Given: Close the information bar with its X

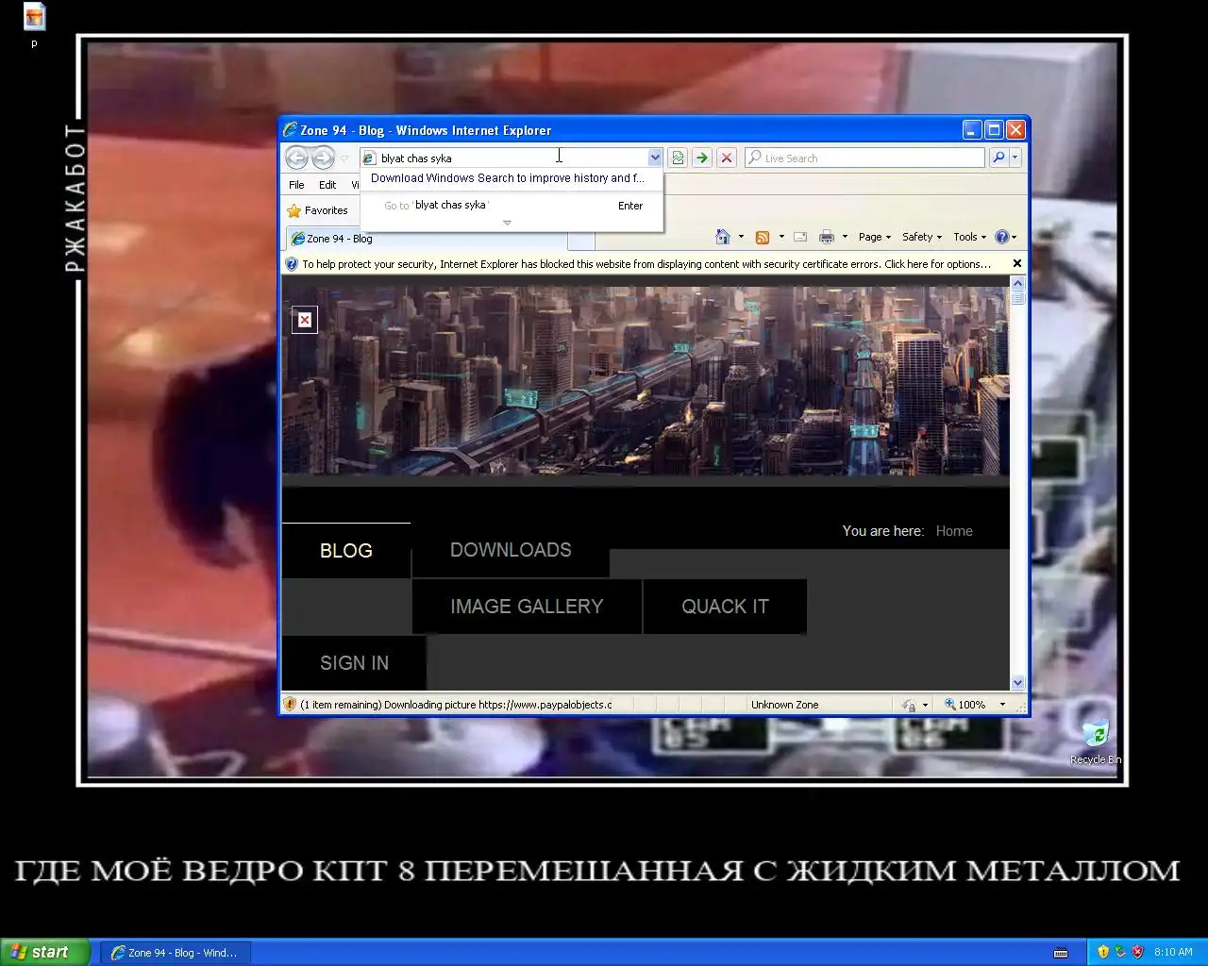Looking at the screenshot, I should coord(1017,264).
